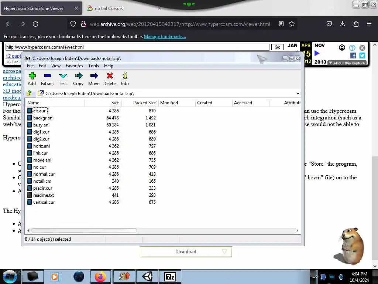This screenshot has height=284, width=378.
Task: Select the vertical.cur file
Action: 44,202
